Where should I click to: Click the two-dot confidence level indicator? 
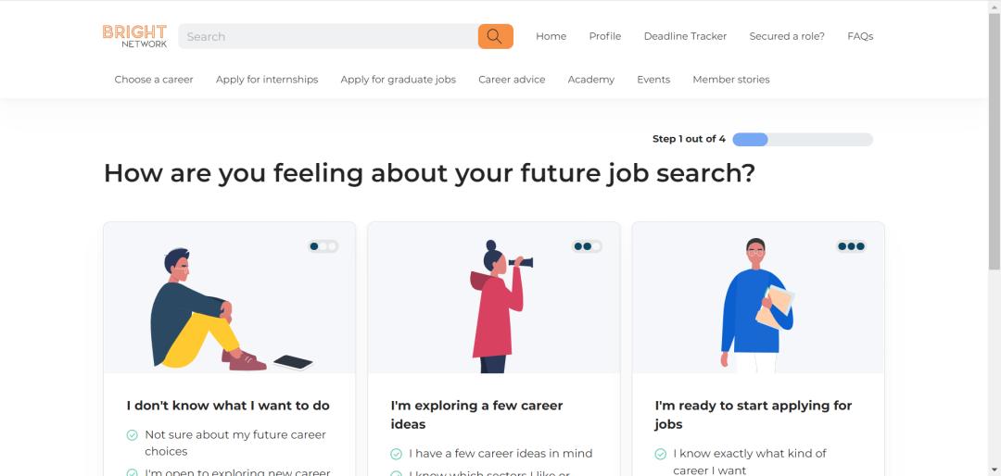click(x=587, y=246)
